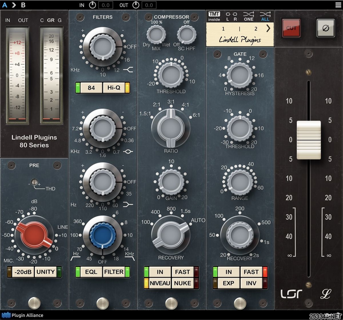Viewport: 343px width, 320px height.
Task: Select the L channel link icon
Action: click(228, 17)
